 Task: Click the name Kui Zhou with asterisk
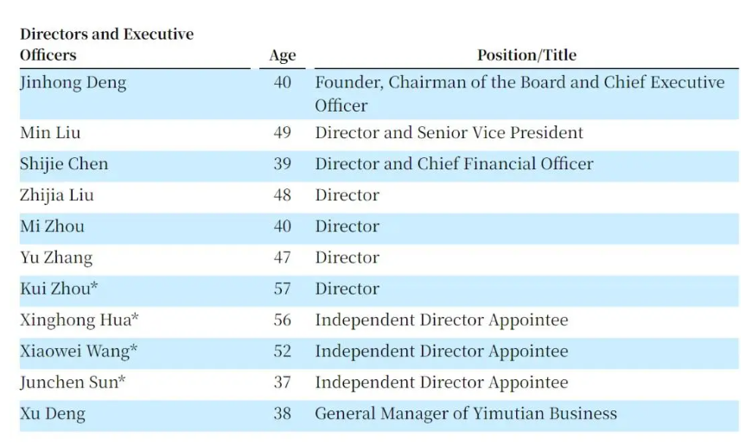pos(59,289)
